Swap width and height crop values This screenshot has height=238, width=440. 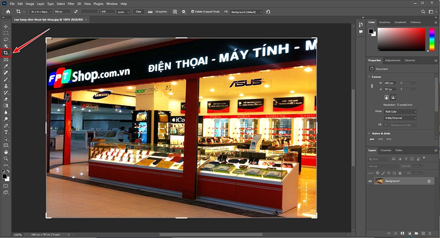[x=76, y=12]
